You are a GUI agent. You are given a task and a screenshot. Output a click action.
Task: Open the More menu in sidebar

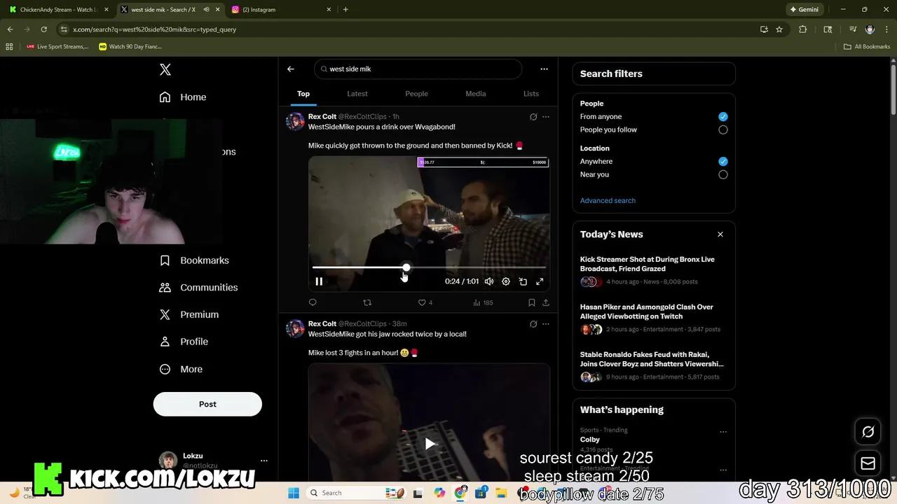[181, 369]
